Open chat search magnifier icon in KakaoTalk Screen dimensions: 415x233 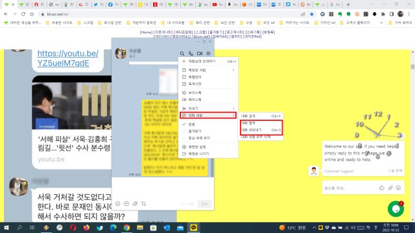pyautogui.click(x=182, y=53)
